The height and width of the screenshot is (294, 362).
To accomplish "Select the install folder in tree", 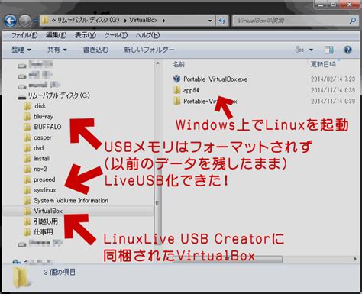I will pyautogui.click(x=42, y=159).
